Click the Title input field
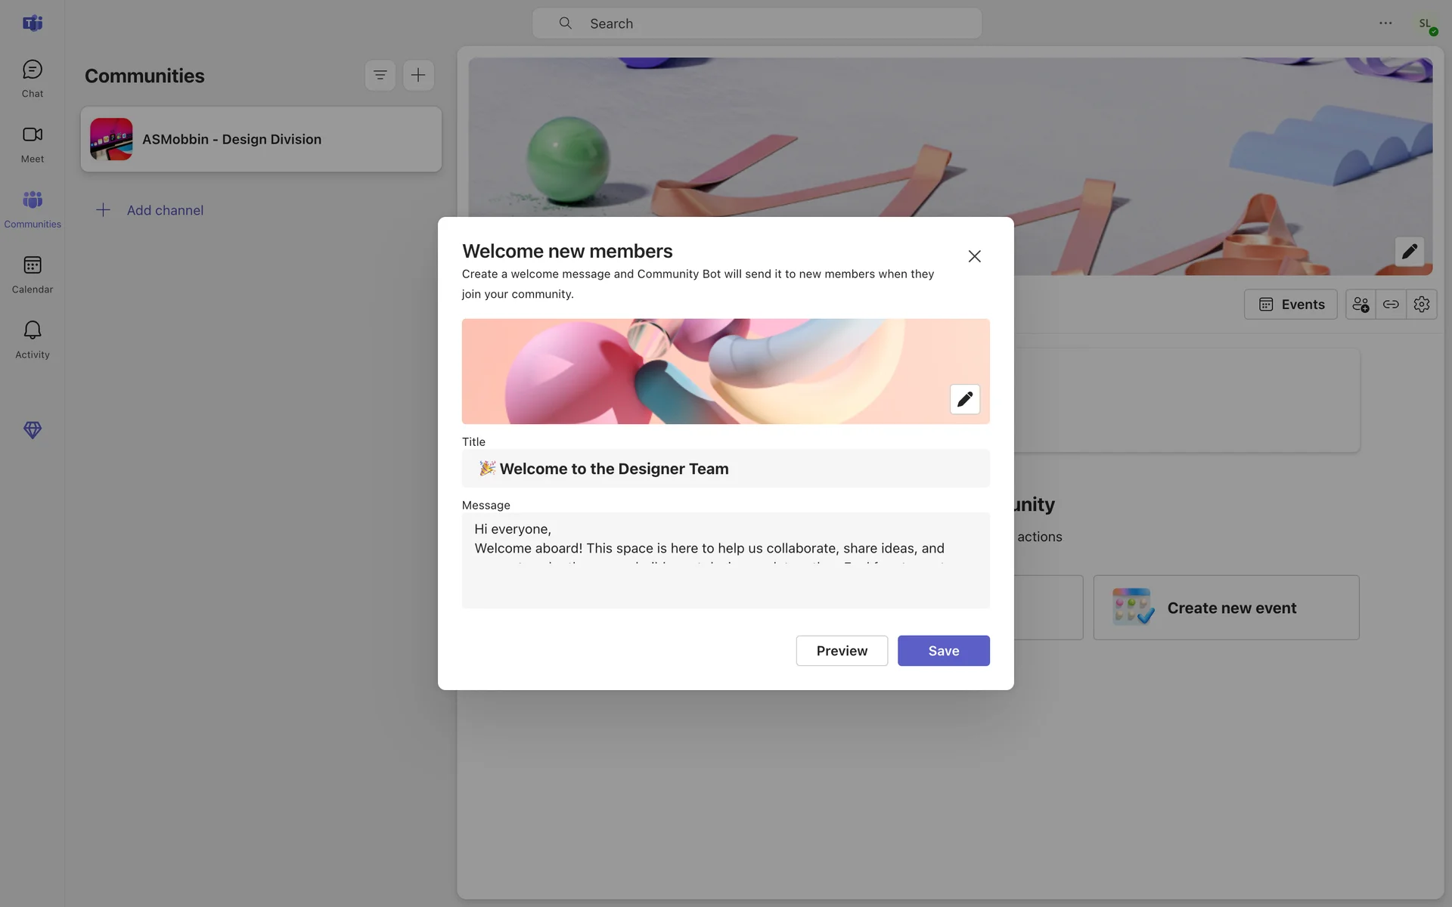The image size is (1452, 907). [725, 469]
